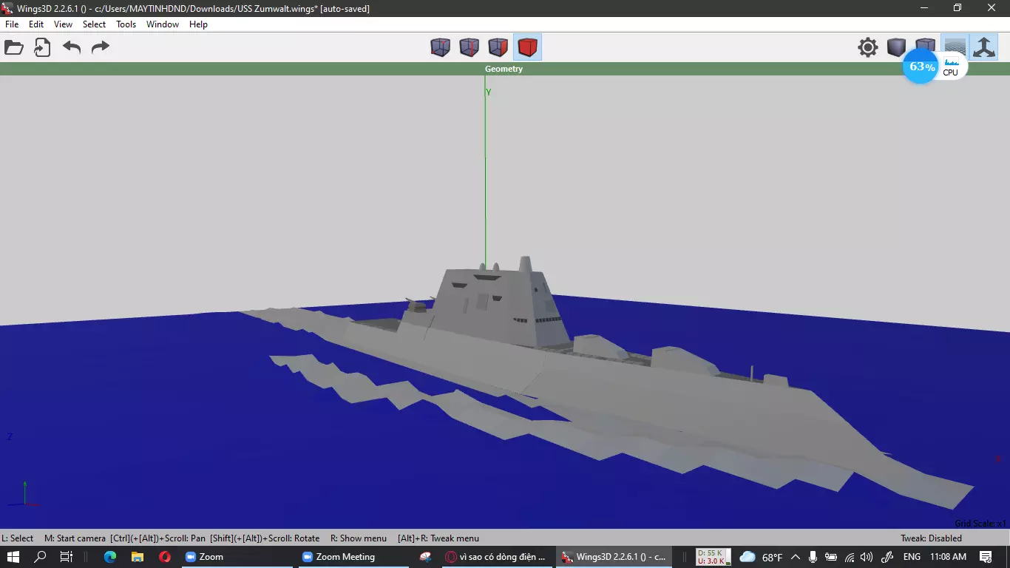Expand hidden system tray icons chevron
Screen dimensions: 1010x568
796,557
